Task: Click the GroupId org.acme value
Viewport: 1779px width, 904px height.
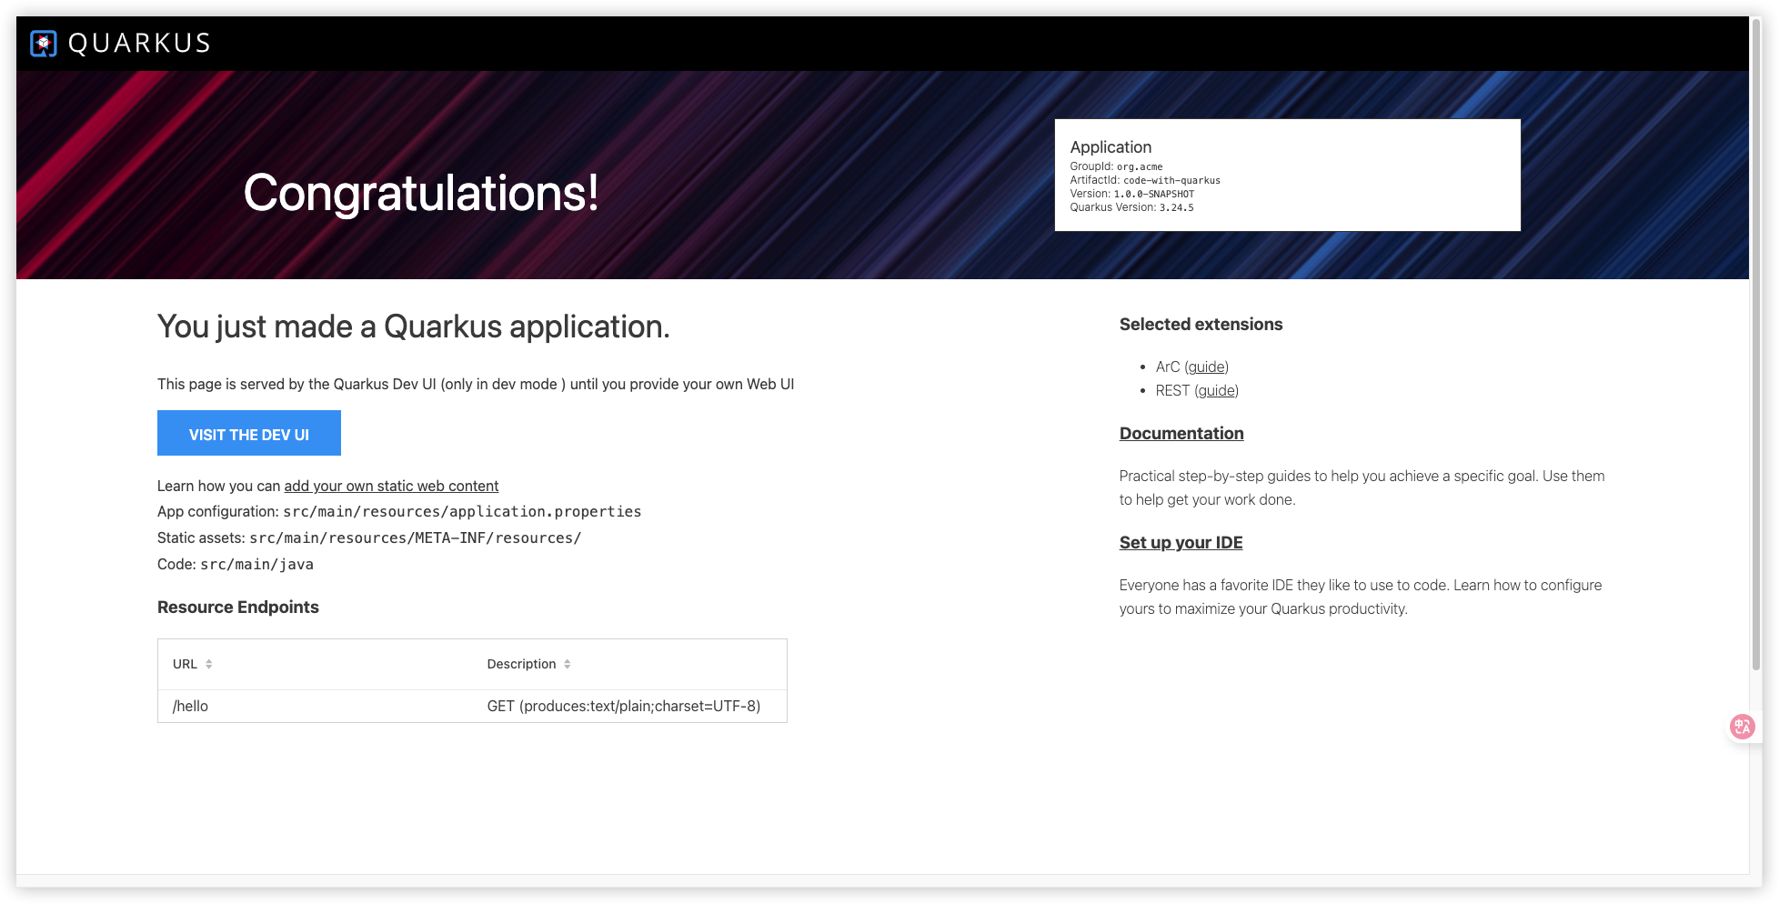Action: pos(1140,166)
